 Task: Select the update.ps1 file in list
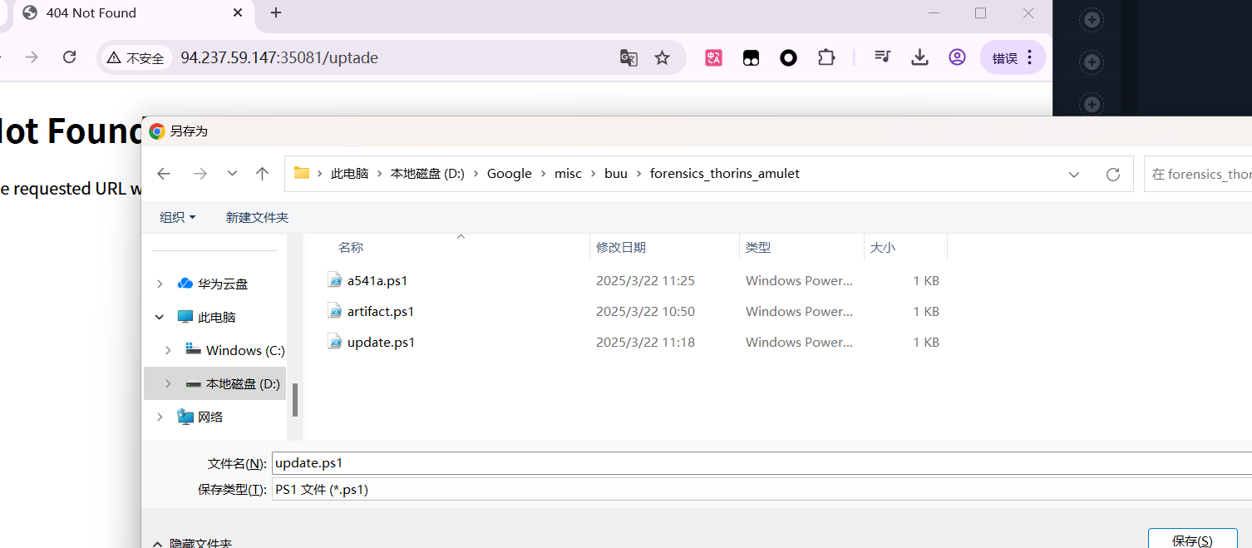tap(382, 343)
